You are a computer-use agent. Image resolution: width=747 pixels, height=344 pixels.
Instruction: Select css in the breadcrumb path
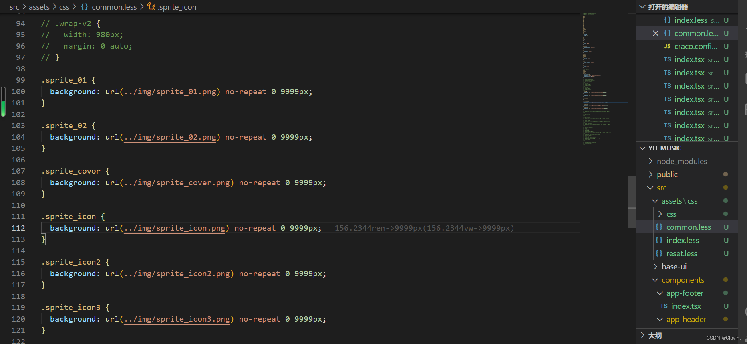[x=64, y=7]
